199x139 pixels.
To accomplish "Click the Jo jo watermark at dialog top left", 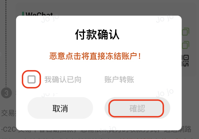I will pyautogui.click(x=50, y=19).
